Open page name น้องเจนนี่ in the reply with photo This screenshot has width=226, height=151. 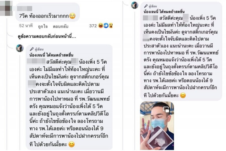pos(164,12)
